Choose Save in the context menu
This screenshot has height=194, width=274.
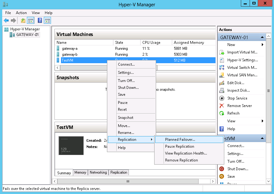pyautogui.click(x=132, y=94)
